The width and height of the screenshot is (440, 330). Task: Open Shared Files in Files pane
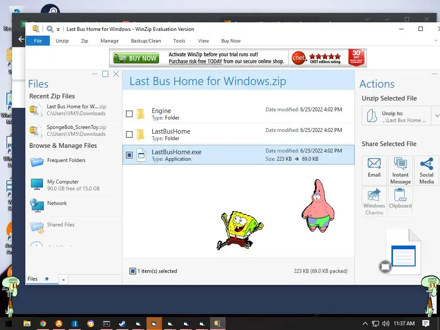(61, 225)
